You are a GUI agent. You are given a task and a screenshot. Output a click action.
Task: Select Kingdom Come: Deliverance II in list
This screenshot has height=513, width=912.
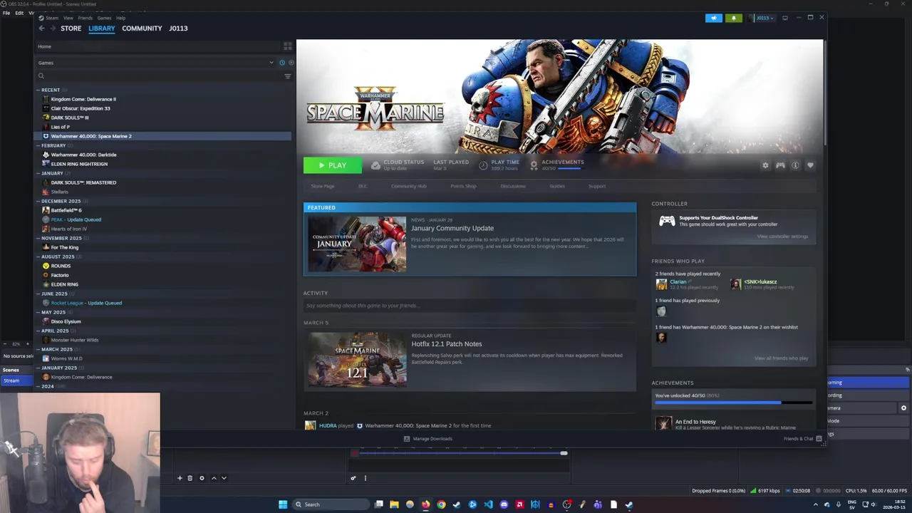[x=83, y=99]
